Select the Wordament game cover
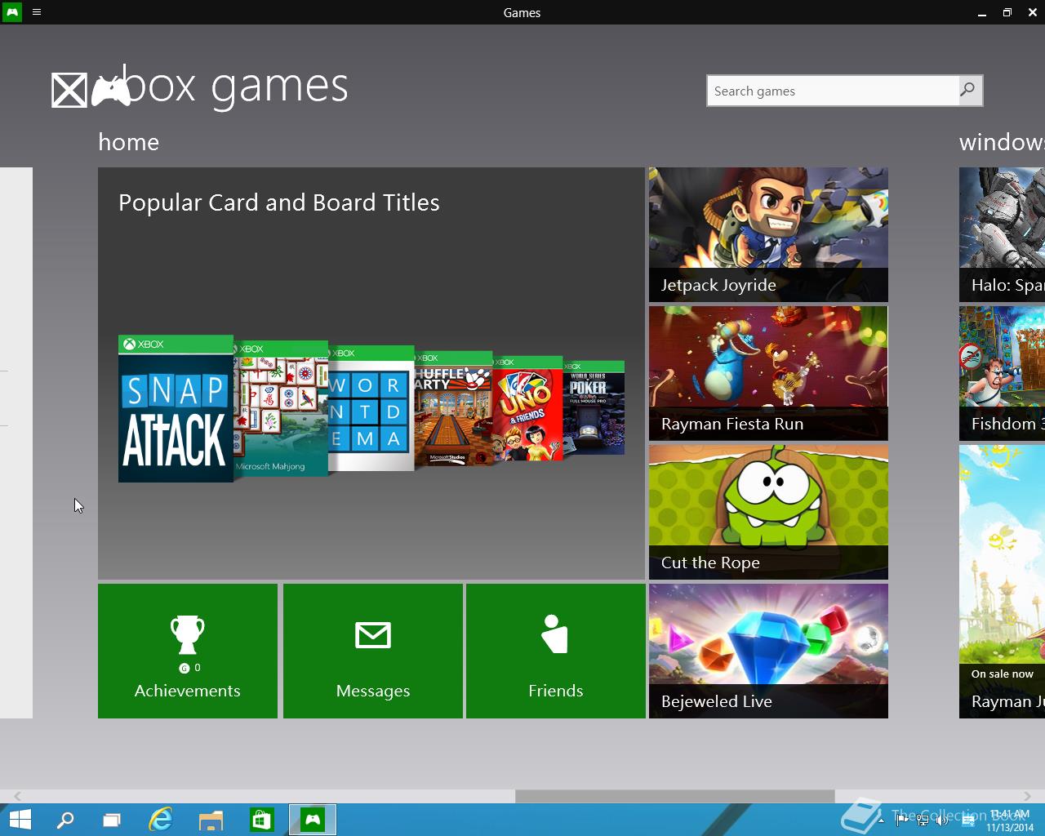The image size is (1045, 836). click(371, 408)
